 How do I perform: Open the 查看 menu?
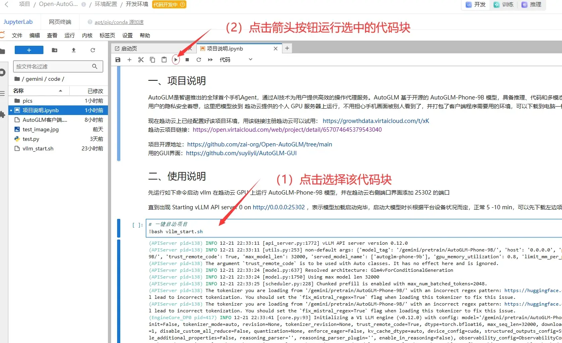click(x=52, y=35)
